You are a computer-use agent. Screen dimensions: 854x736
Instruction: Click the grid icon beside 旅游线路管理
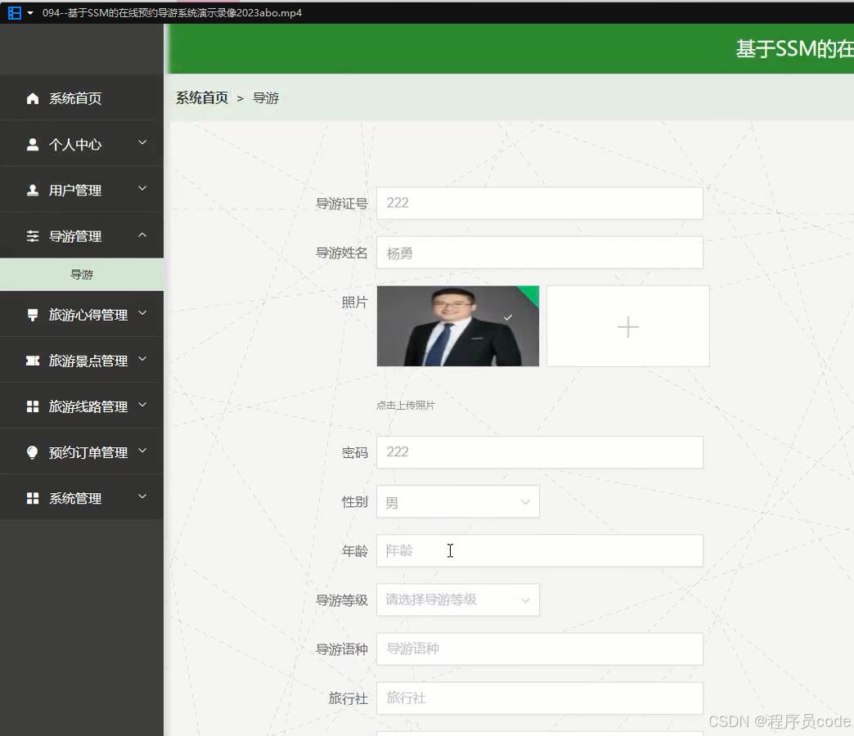point(33,406)
